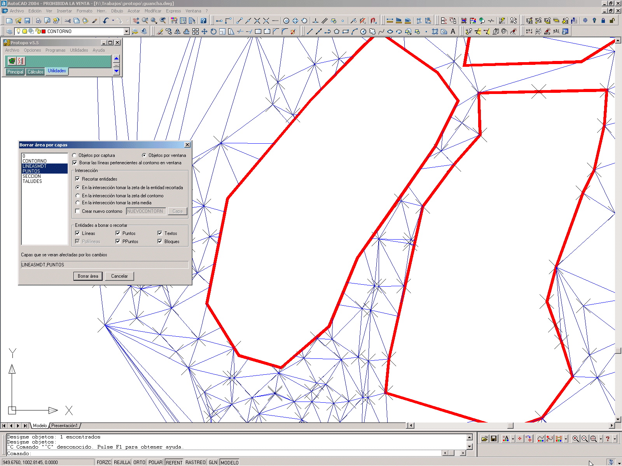Viewport: 622px width, 466px height.
Task: Open Layer Properties Manager icon
Action: click(9, 31)
